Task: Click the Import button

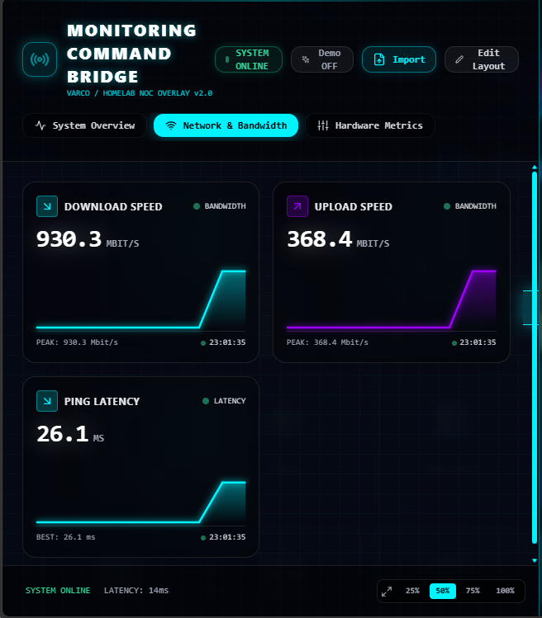Action: click(x=399, y=59)
